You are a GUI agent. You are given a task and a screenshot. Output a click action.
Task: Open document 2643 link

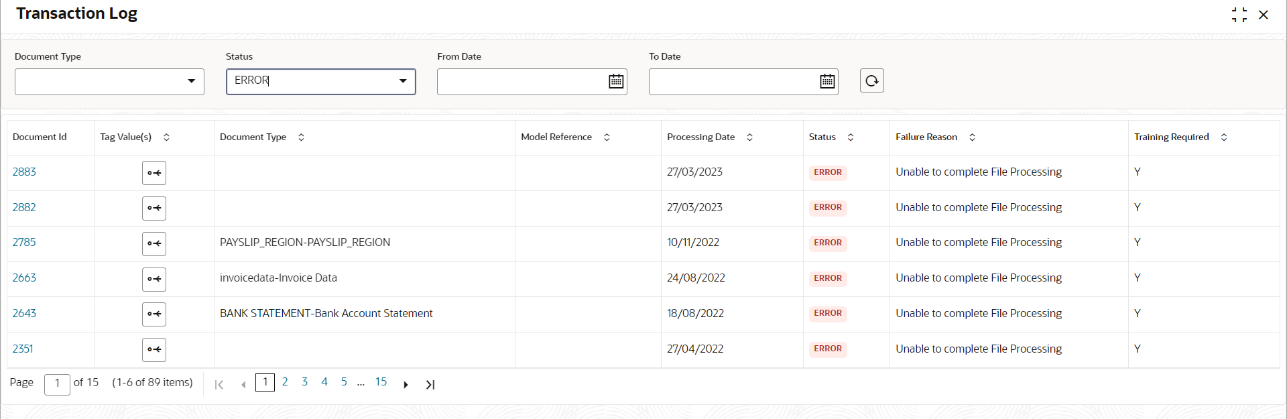24,313
